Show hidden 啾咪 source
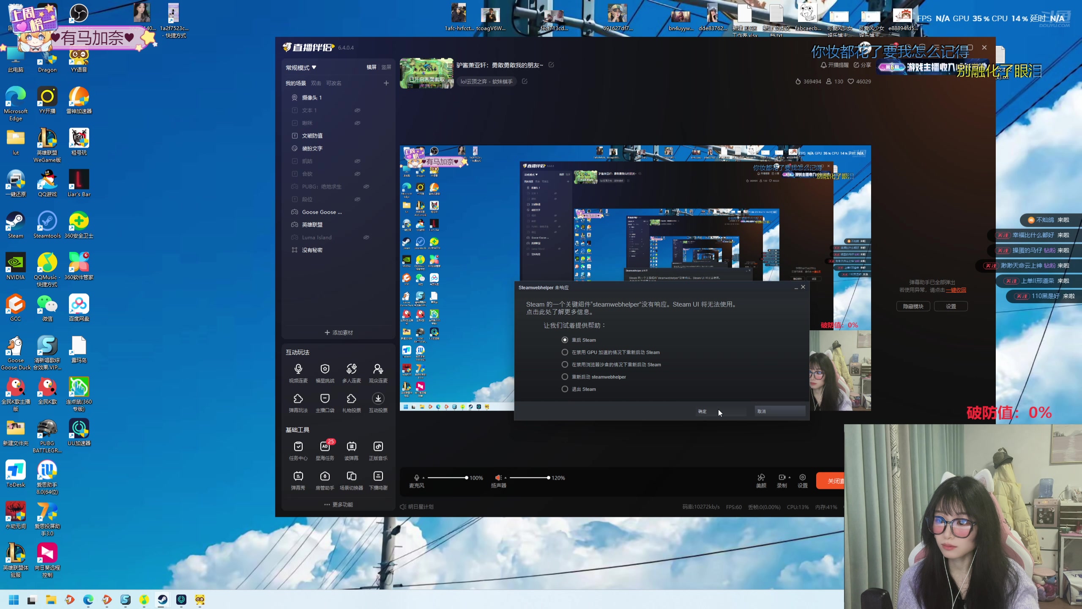The image size is (1082, 609). coord(357,123)
